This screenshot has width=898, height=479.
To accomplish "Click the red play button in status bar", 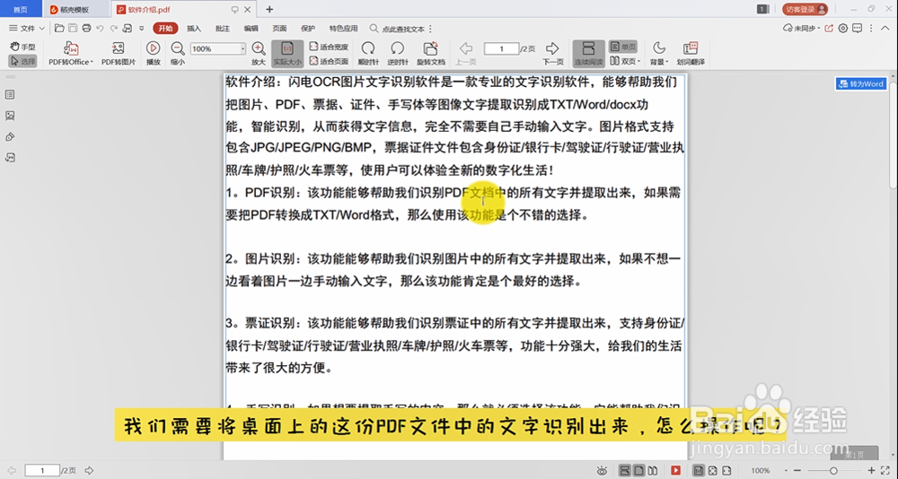I will (676, 470).
